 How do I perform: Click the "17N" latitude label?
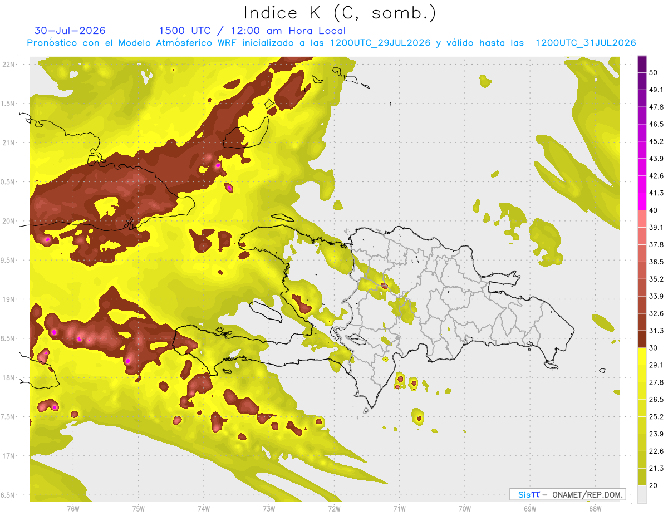(9, 456)
